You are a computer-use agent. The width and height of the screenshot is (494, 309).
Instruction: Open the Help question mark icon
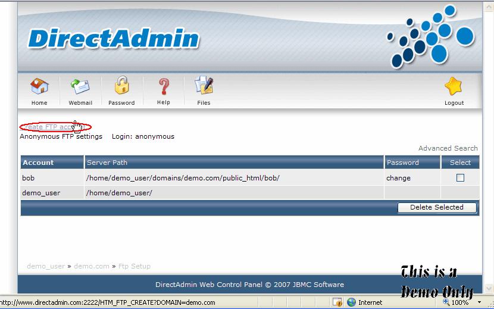click(164, 87)
